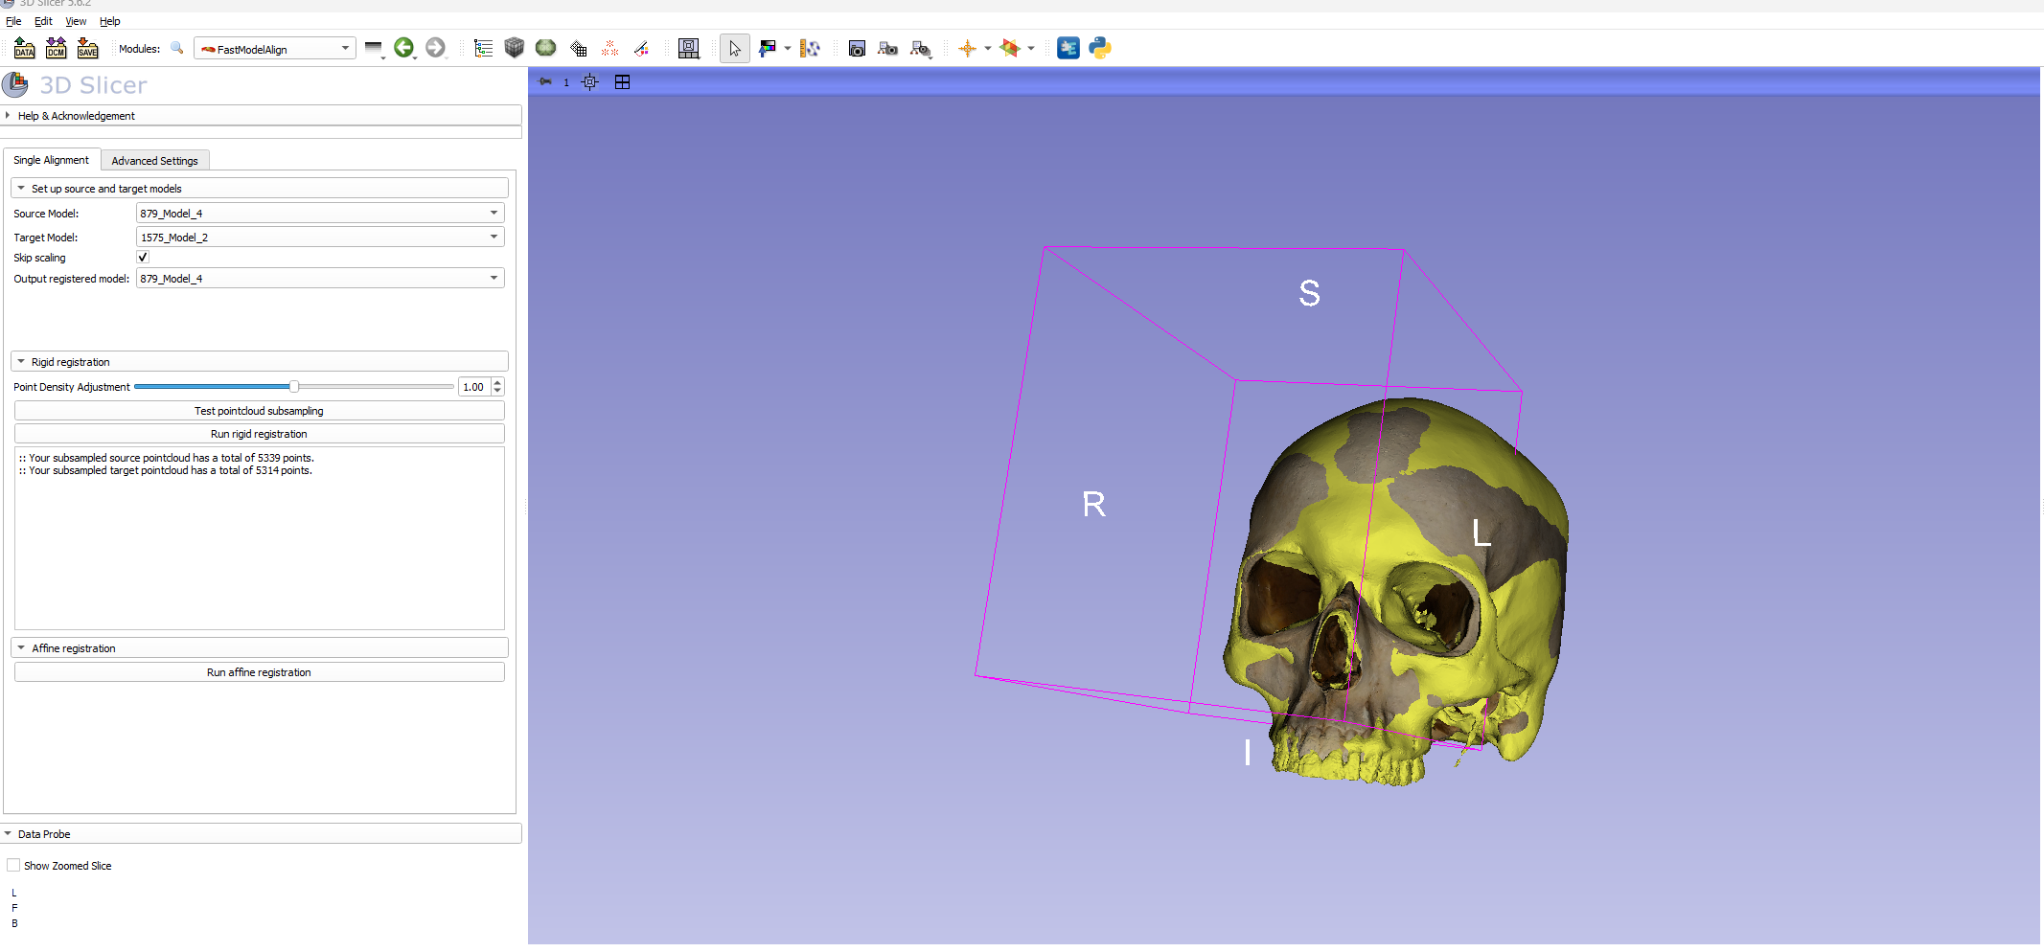This screenshot has width=2044, height=952.
Task: Open the Python console icon
Action: click(1100, 48)
